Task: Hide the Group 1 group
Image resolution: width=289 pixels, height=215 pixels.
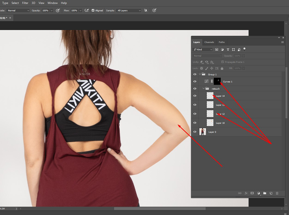Action: coord(195,74)
